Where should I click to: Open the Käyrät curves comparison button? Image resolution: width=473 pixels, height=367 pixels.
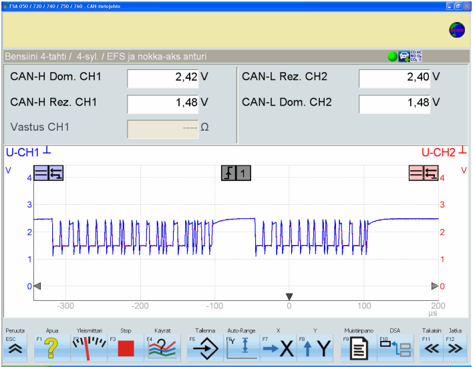click(162, 348)
